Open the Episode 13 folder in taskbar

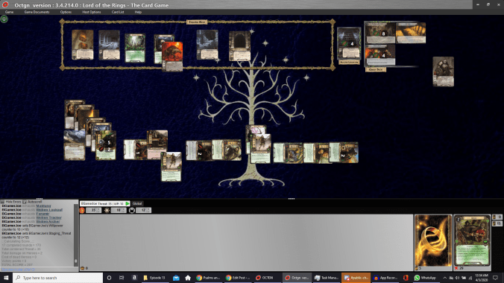154,278
